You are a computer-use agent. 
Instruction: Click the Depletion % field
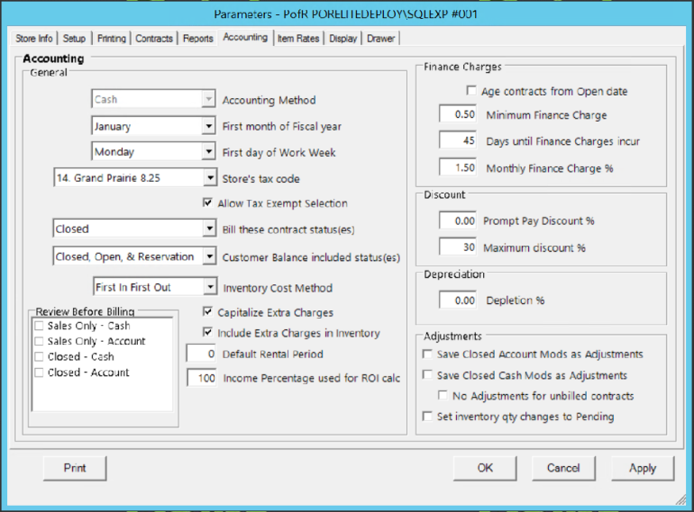(458, 301)
